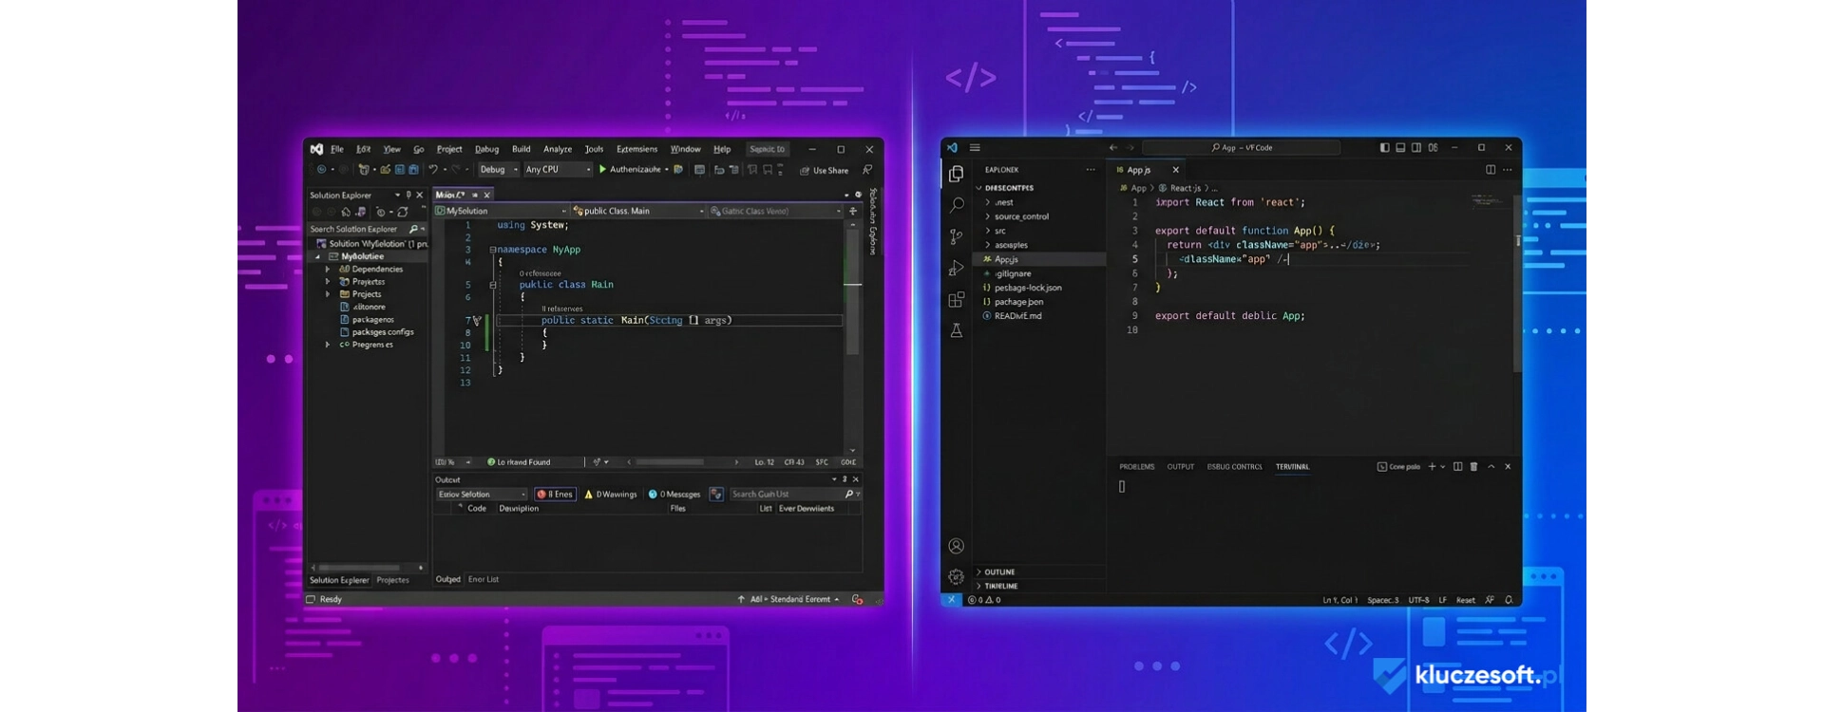Open the File menu in Visual Studio
This screenshot has height=712, width=1824.
click(336, 149)
